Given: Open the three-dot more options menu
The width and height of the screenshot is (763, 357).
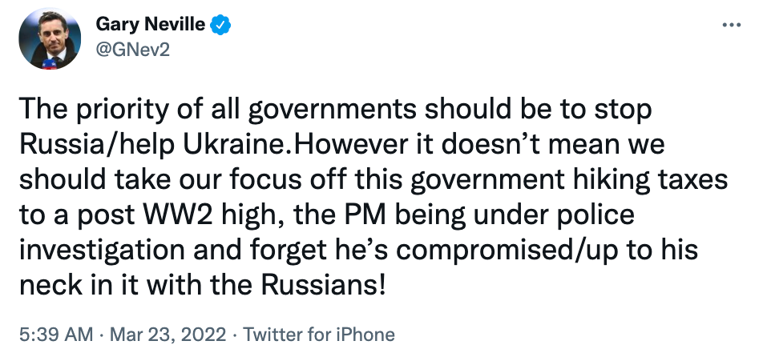Looking at the screenshot, I should point(732,25).
